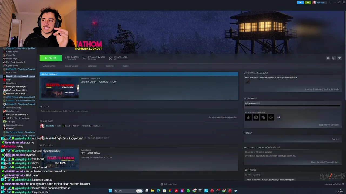The width and height of the screenshot is (346, 194).
Task: Add game to favorites heart icon
Action: click(340, 58)
